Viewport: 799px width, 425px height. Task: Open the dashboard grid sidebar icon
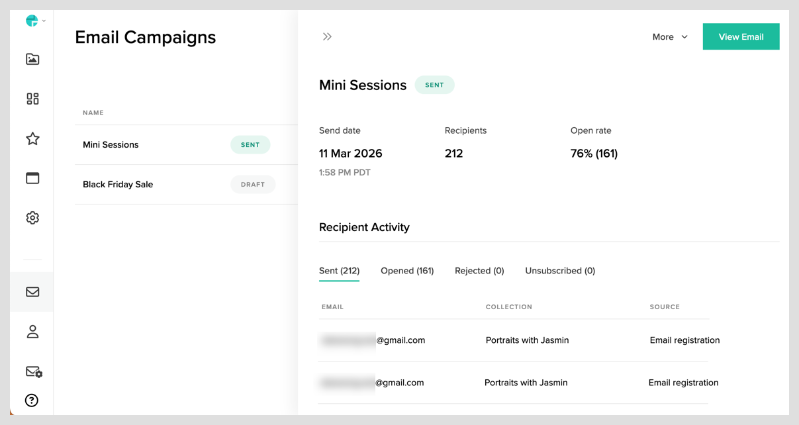coord(32,99)
